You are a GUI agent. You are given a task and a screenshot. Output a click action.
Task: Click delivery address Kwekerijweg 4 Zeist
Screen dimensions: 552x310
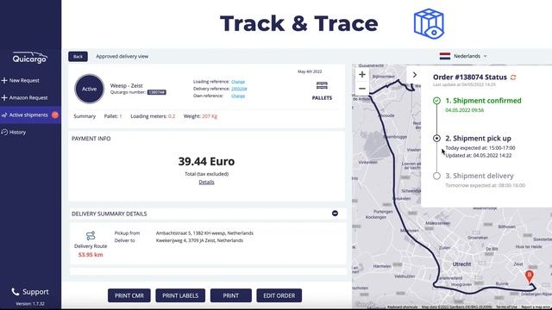pyautogui.click(x=199, y=240)
